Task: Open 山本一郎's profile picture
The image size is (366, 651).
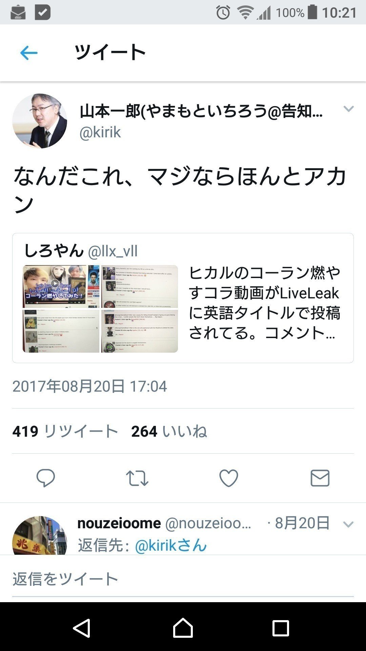Action: coord(40,121)
